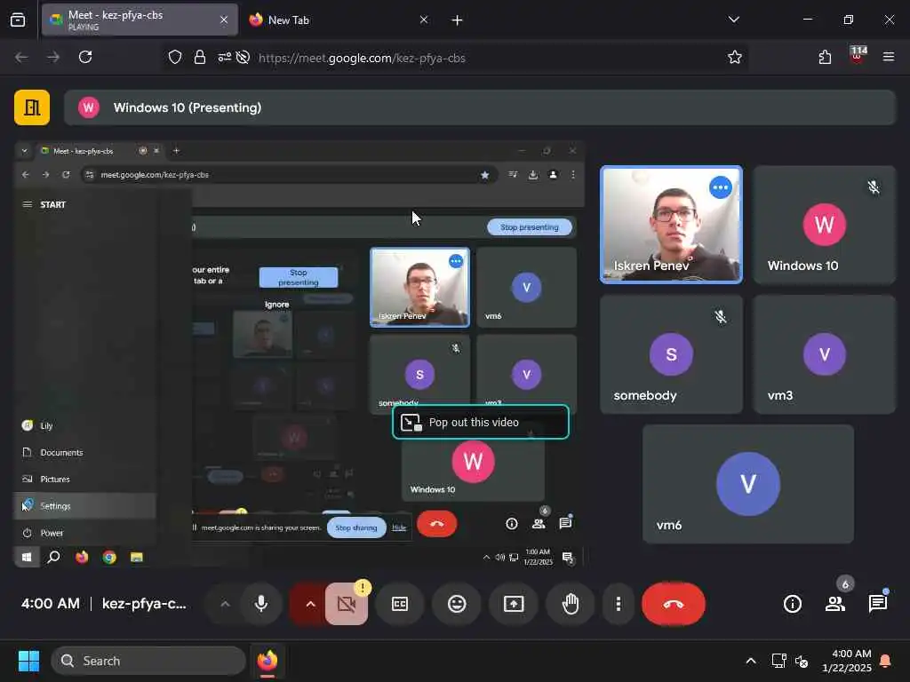Click the vm3 participant tile
Screen dimensions: 910x682
click(x=824, y=354)
